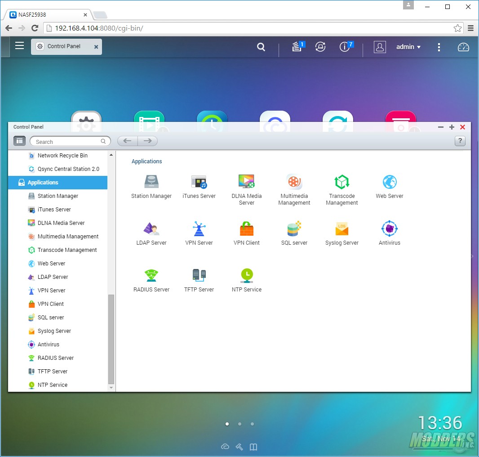
Task: Open Station Manager icon in Applications grid
Action: pos(151,182)
